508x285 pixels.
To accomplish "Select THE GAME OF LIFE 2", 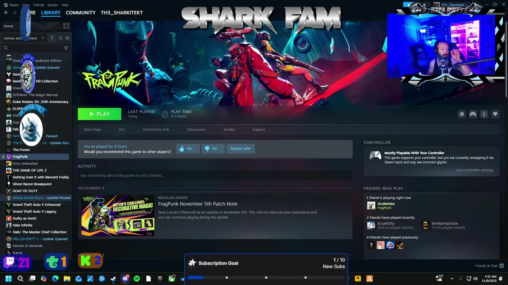I will [29, 170].
